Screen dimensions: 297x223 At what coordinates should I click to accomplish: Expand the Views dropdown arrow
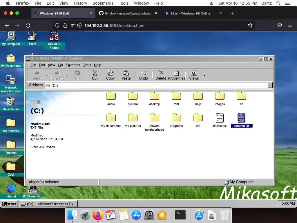(204, 75)
